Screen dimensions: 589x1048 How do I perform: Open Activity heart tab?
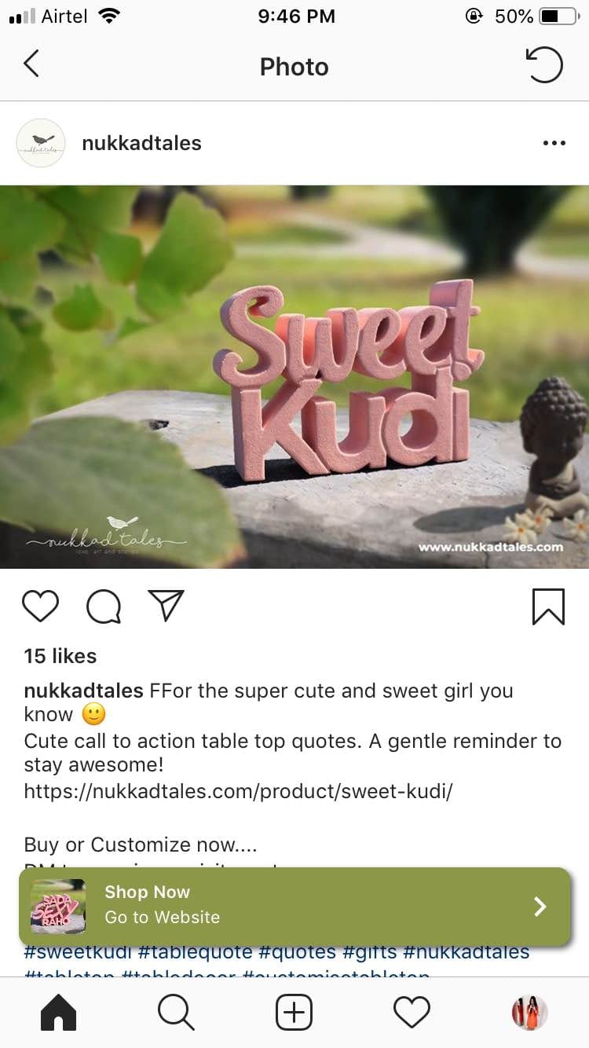point(412,1013)
